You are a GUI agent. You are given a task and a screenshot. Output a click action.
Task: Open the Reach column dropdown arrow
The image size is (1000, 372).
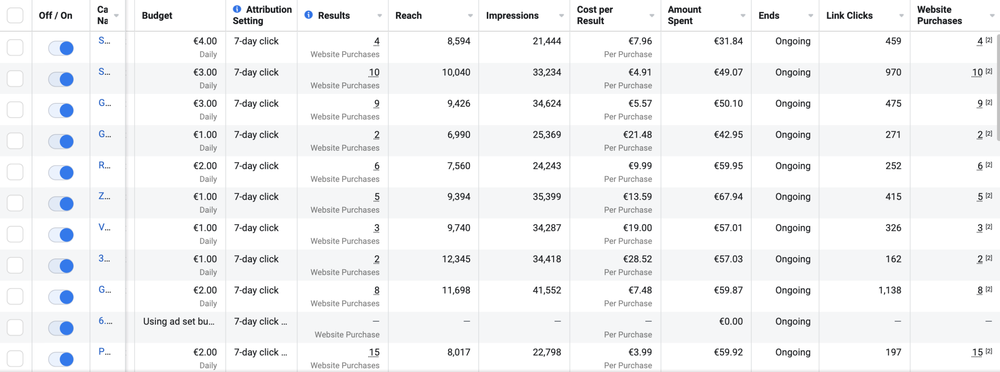(470, 16)
